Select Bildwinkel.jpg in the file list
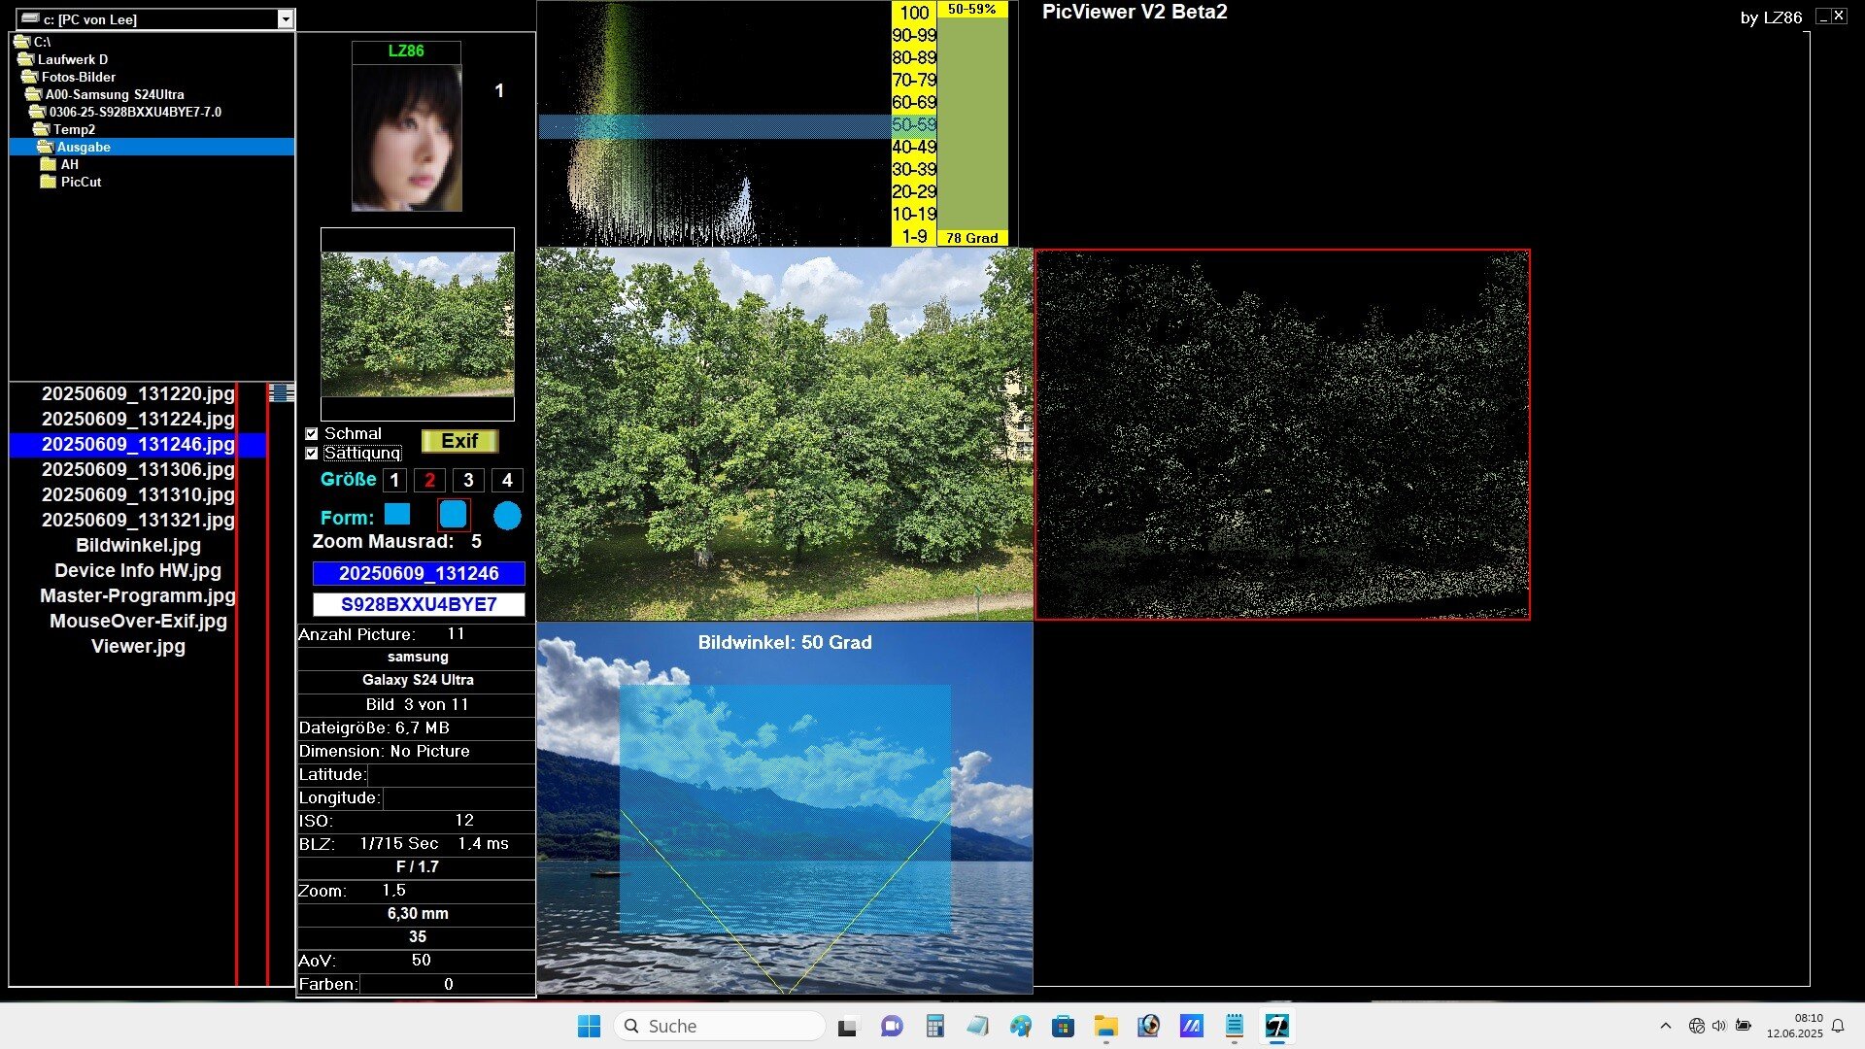This screenshot has height=1049, width=1865. (x=138, y=545)
